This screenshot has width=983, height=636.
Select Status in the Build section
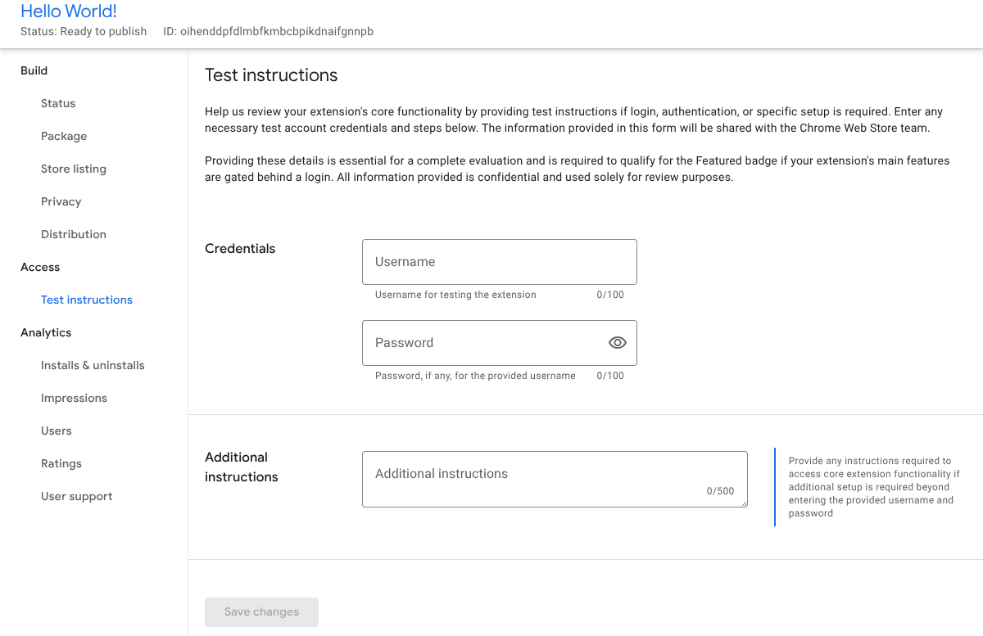[x=57, y=103]
